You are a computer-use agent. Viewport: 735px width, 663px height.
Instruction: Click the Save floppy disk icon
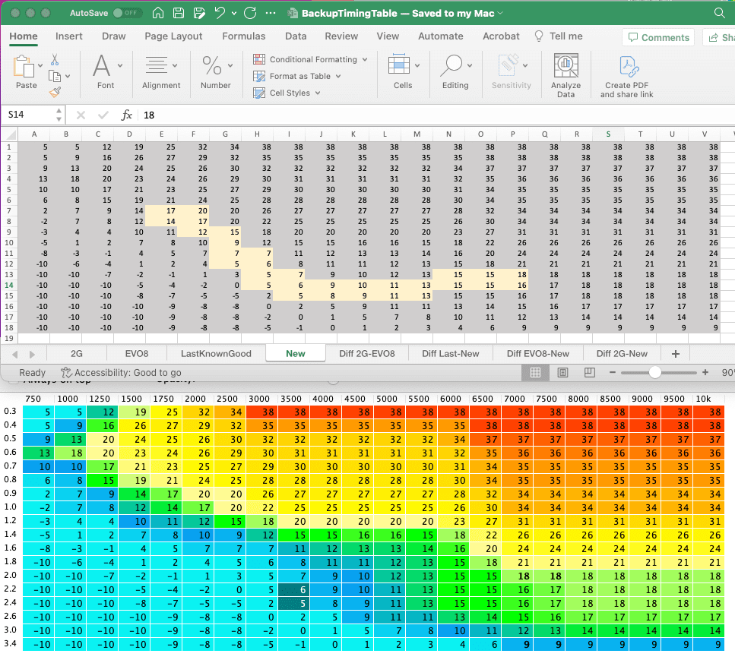coord(179,13)
